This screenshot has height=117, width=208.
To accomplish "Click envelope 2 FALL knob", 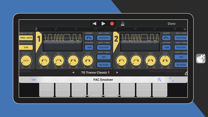I will 136,61.
